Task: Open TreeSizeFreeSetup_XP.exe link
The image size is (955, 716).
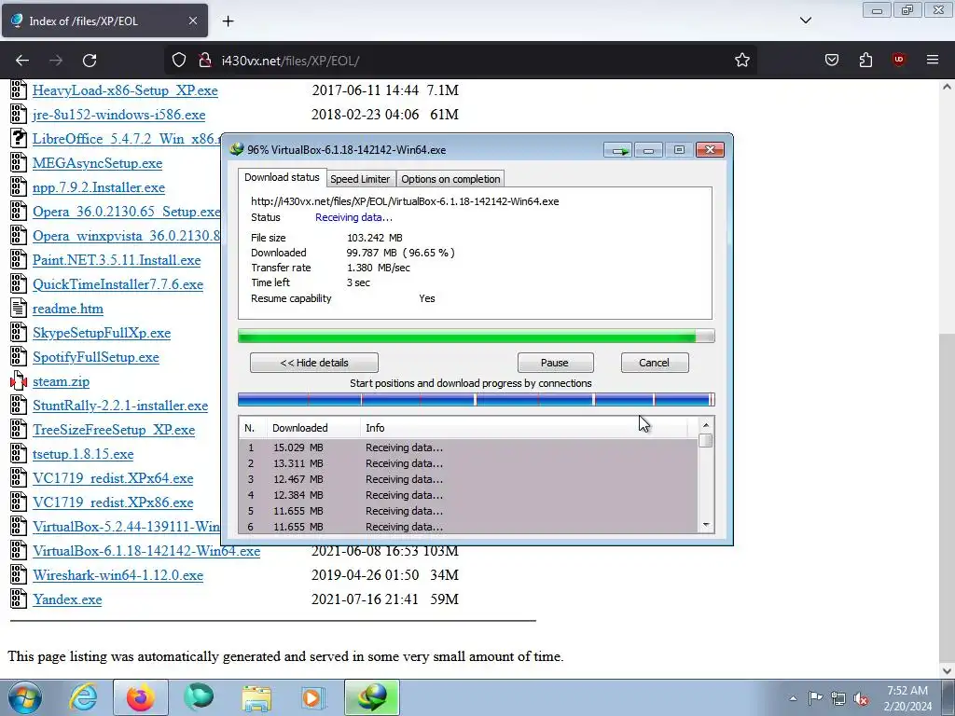Action: tap(114, 430)
